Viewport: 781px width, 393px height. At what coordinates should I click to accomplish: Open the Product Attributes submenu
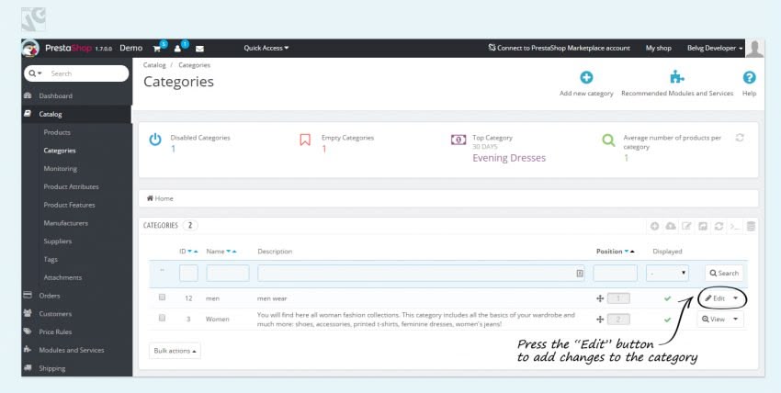click(72, 186)
